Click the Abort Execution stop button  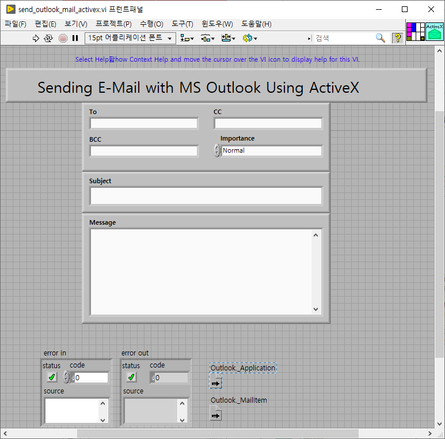tap(63, 38)
